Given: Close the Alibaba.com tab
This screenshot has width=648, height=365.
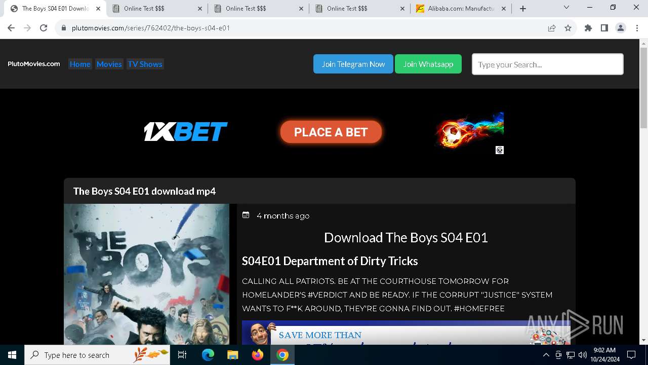Looking at the screenshot, I should pos(504,9).
